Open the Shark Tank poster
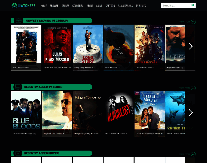This screenshot has height=163, width=207. tap(175, 114)
